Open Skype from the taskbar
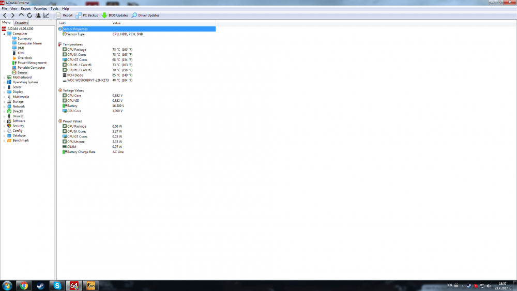Image resolution: width=517 pixels, height=291 pixels. [57, 286]
